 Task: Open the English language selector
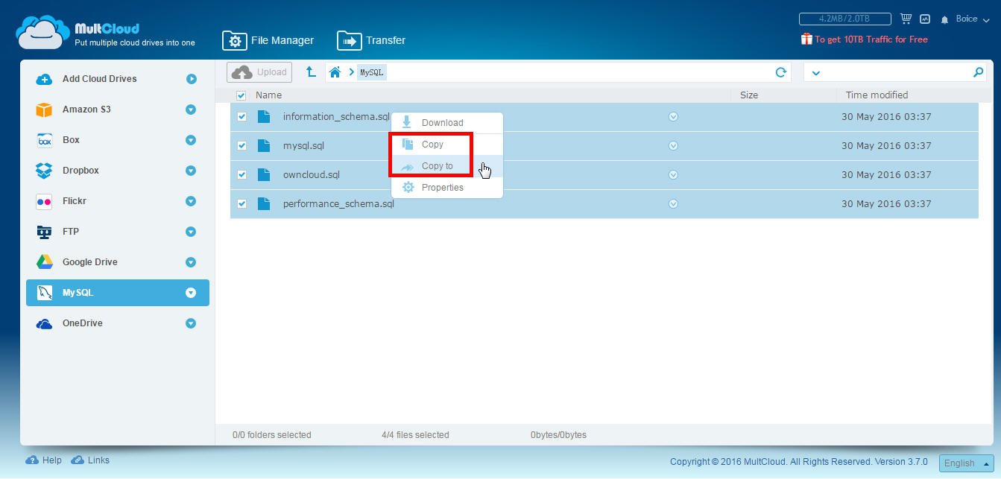[x=966, y=463]
